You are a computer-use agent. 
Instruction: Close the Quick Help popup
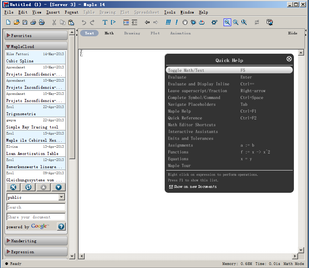pos(289,59)
